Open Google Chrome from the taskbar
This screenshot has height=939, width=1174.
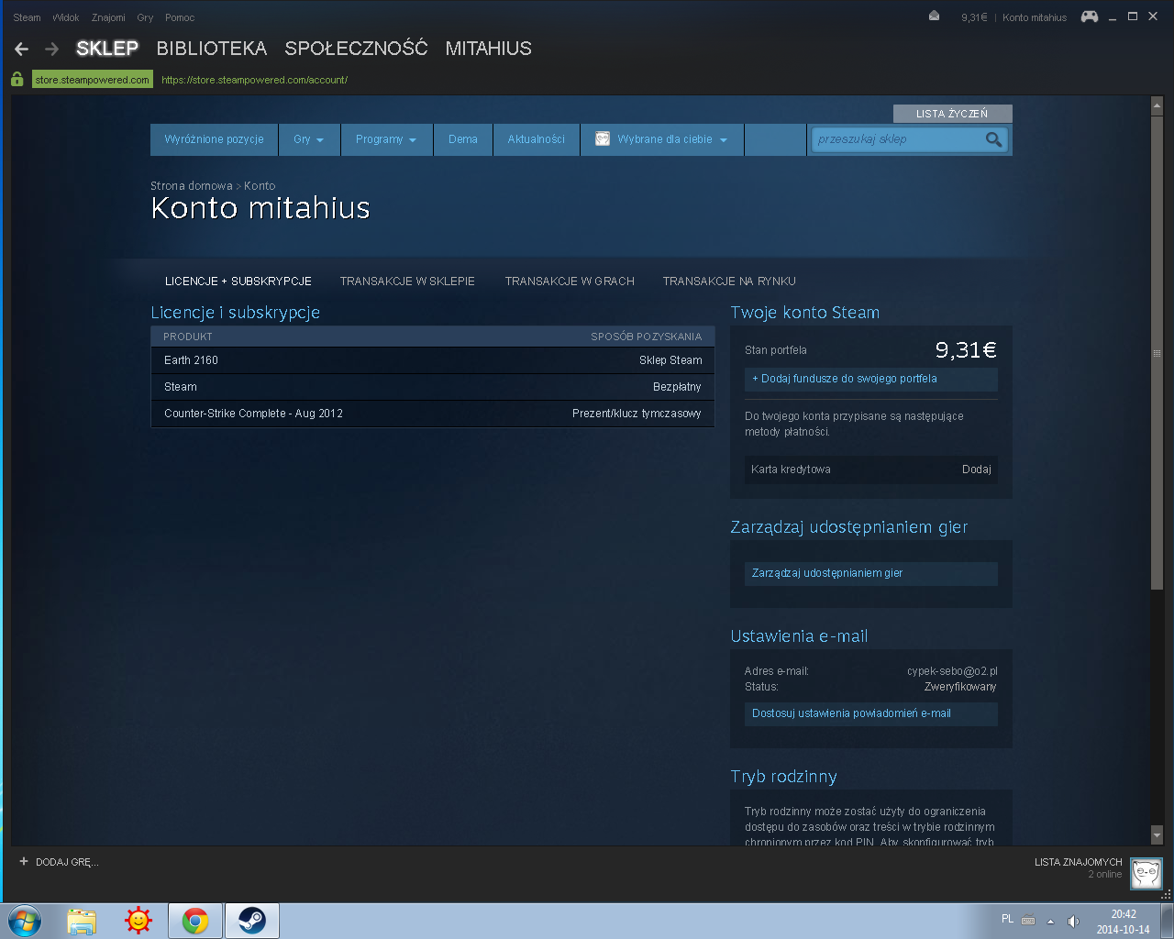pos(195,921)
